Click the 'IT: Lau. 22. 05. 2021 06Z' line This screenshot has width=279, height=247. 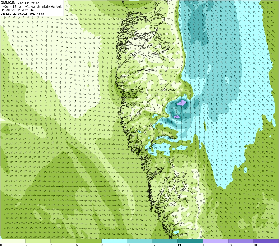click(18, 10)
